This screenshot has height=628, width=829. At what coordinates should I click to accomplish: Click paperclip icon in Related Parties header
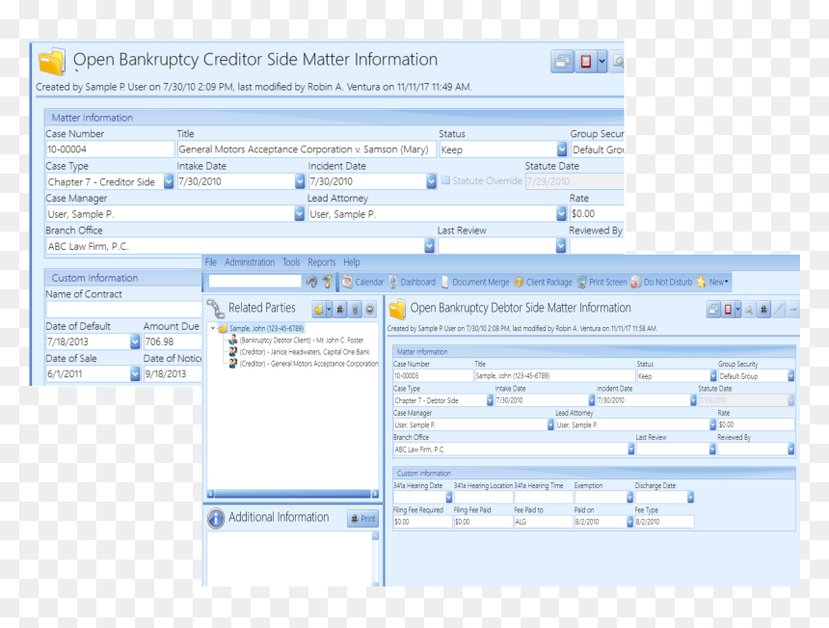coord(355,310)
